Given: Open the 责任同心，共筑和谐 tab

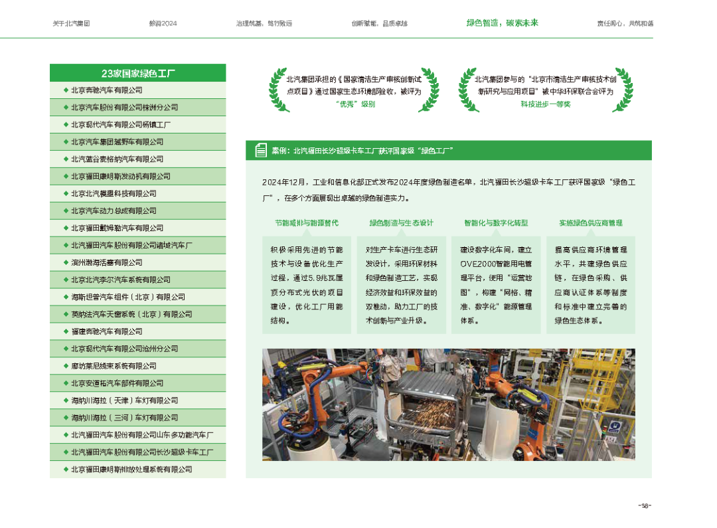Looking at the screenshot, I should tap(625, 23).
